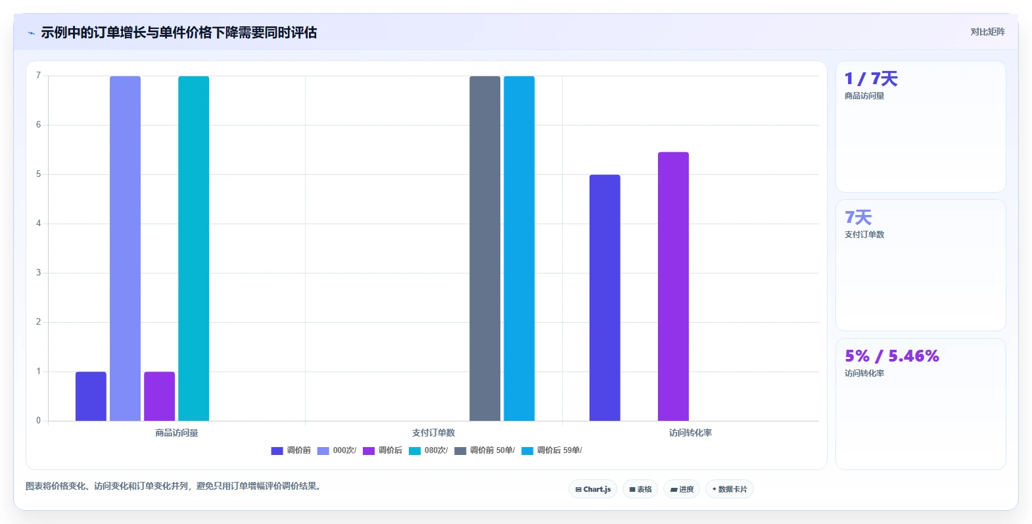Click the y-axis tick label 7
Image resolution: width=1032 pixels, height=524 pixels.
tap(38, 76)
